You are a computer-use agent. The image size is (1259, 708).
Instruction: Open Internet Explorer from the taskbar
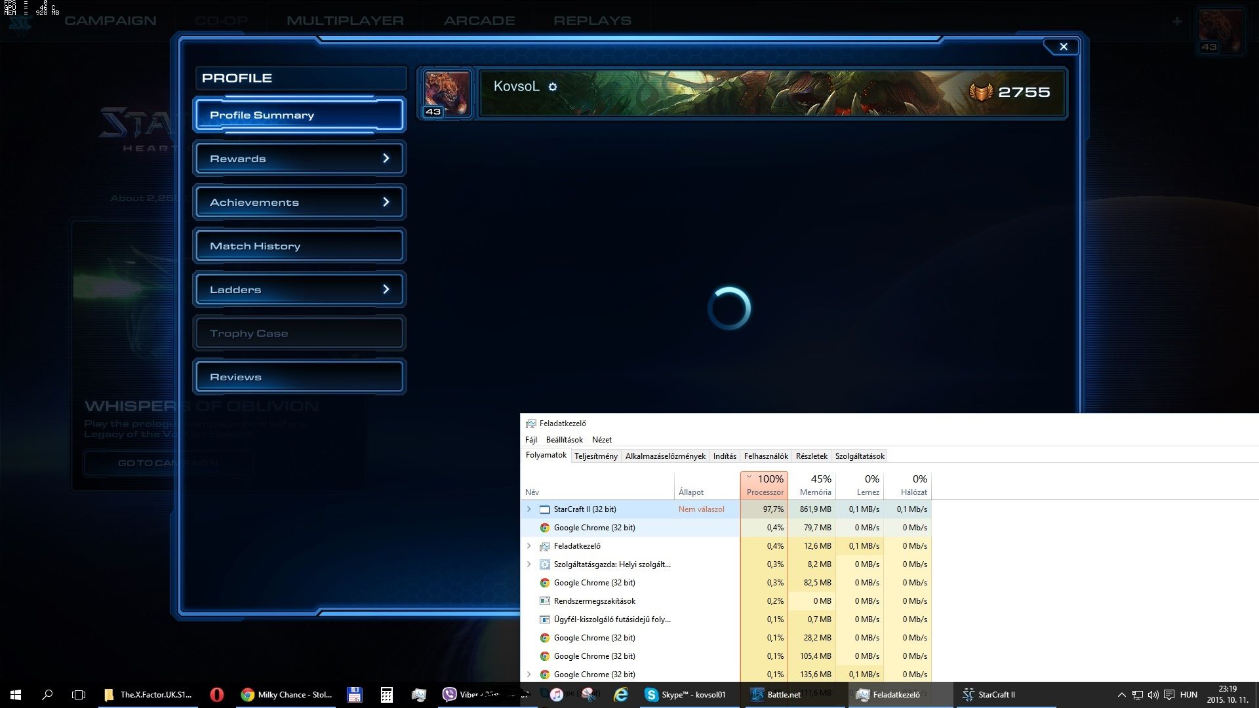[x=620, y=695]
